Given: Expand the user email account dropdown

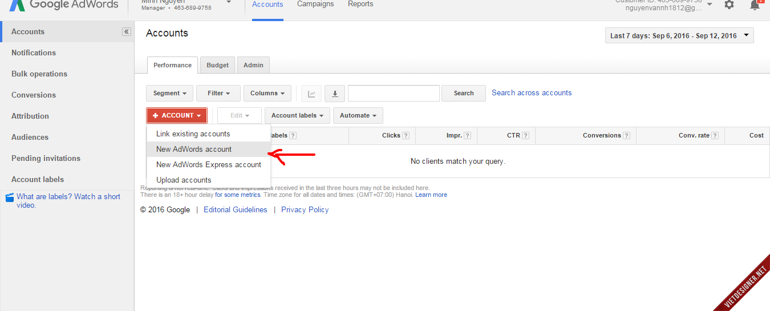Looking at the screenshot, I should pos(710,5).
